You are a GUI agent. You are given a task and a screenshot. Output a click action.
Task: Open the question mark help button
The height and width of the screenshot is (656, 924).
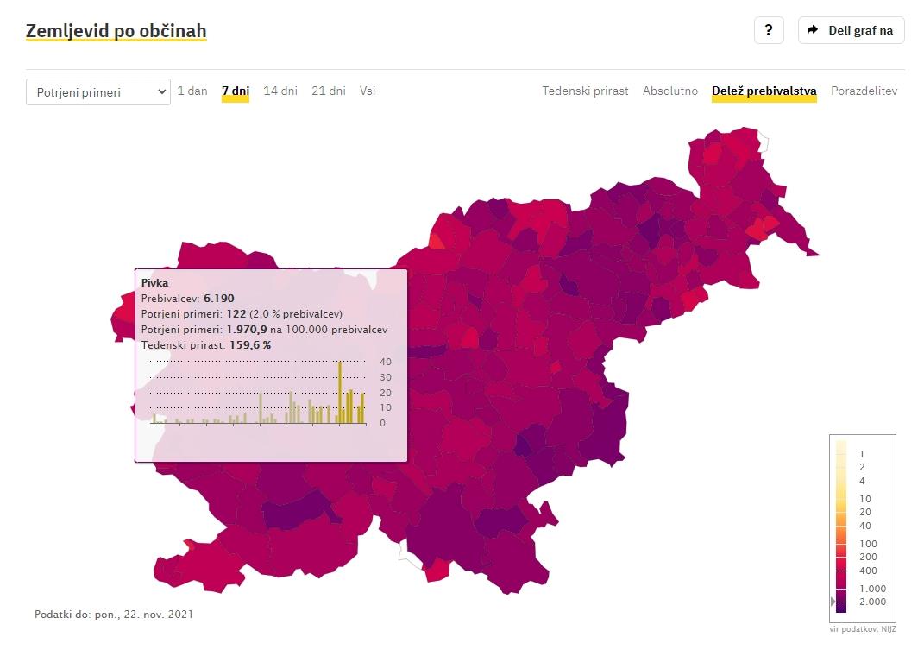(x=769, y=30)
